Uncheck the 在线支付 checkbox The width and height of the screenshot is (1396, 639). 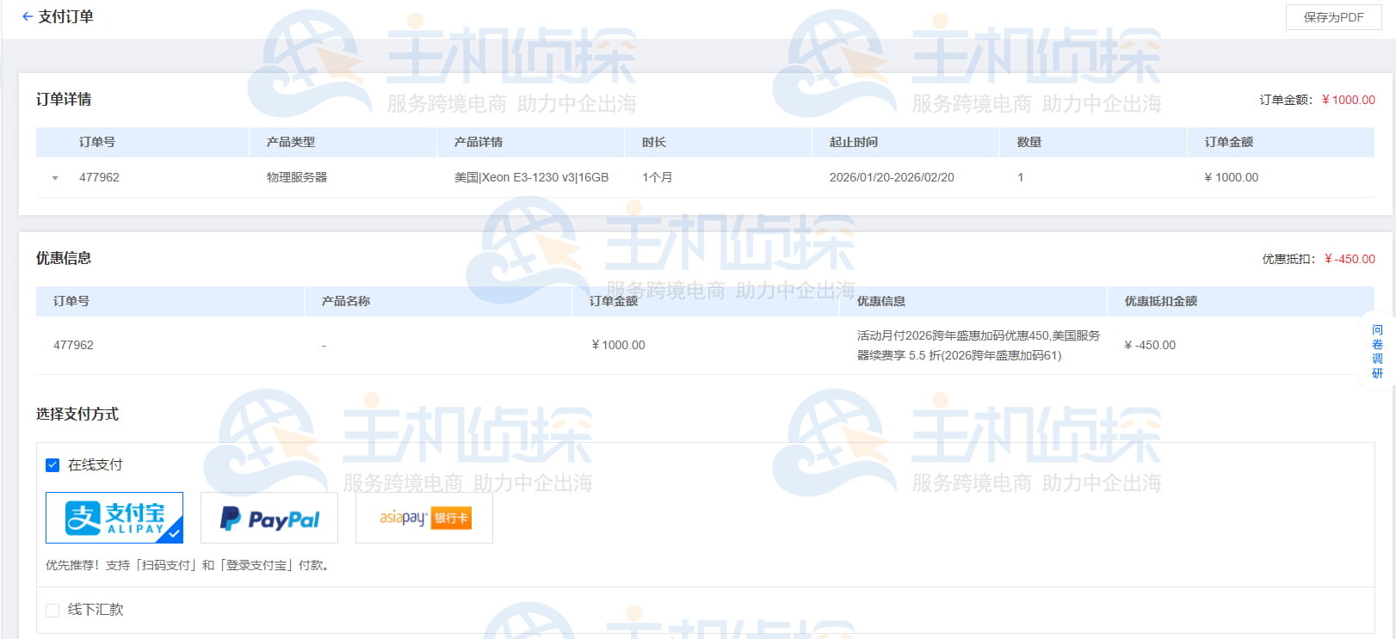pos(53,465)
